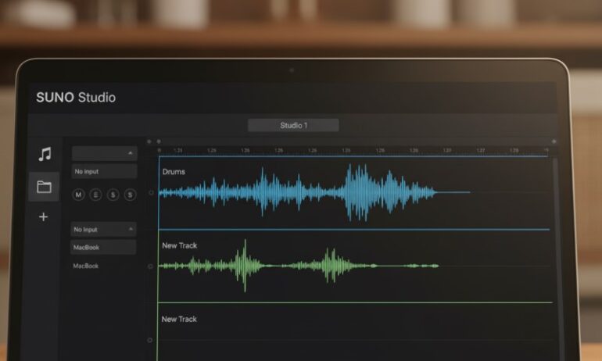Select the green New Track name label
The image size is (602, 361).
click(180, 245)
